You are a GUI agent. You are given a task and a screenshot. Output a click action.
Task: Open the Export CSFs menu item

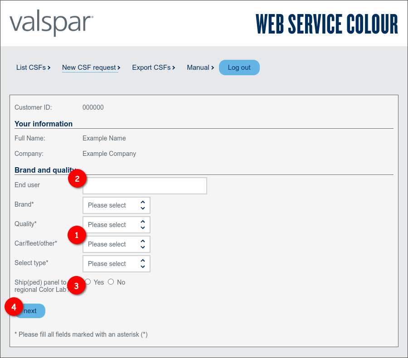click(x=153, y=68)
